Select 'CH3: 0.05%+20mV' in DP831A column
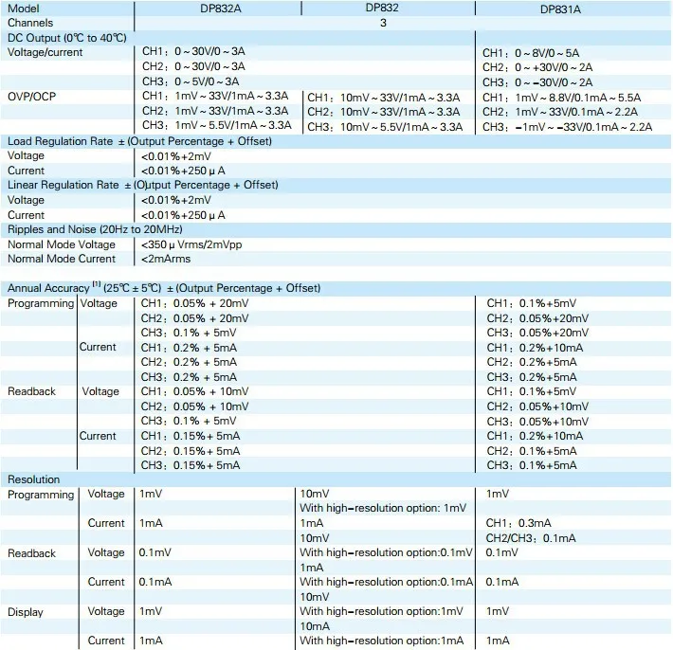This screenshot has height=650, width=673. pos(537,333)
